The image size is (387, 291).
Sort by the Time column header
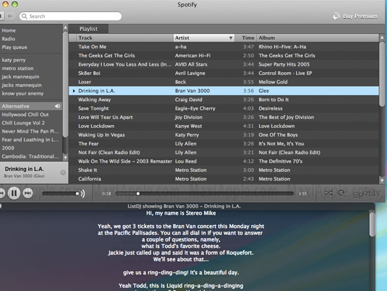click(x=246, y=38)
